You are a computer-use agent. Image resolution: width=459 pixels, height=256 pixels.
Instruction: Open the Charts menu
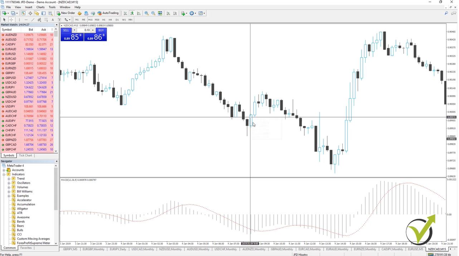tap(40, 7)
